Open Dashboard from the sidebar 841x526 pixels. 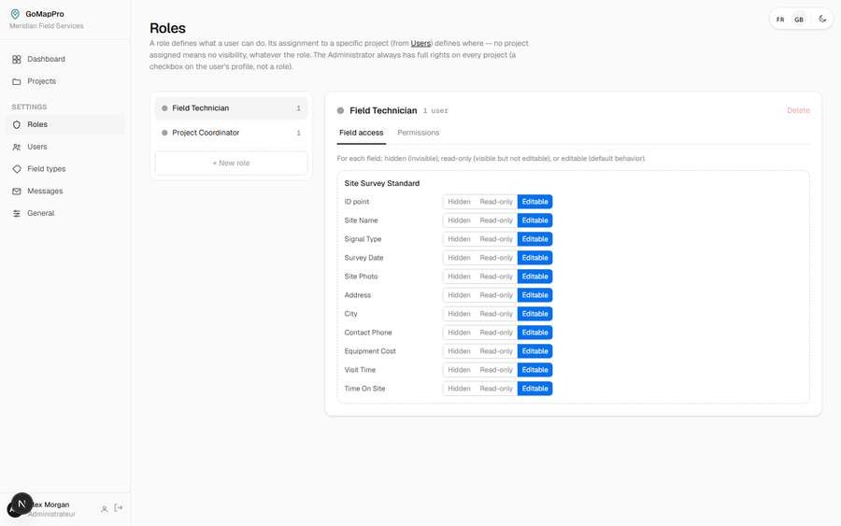coord(64,59)
